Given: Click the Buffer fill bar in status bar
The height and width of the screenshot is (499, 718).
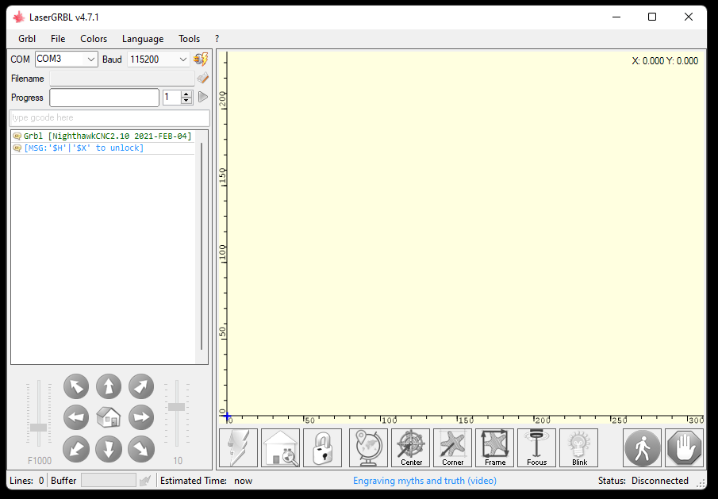Looking at the screenshot, I should pos(109,481).
